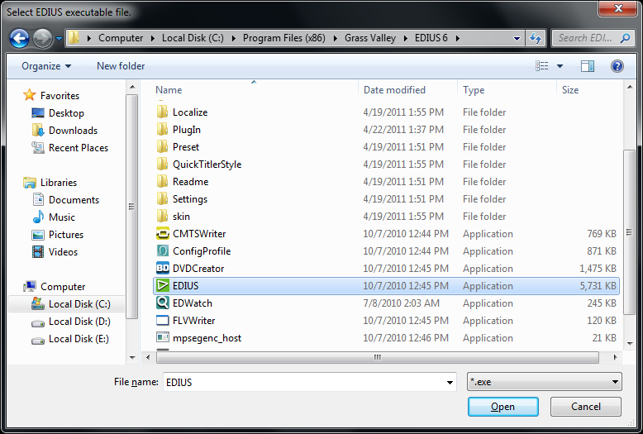Open the Videos library
Viewport: 643px width, 434px height.
63,252
